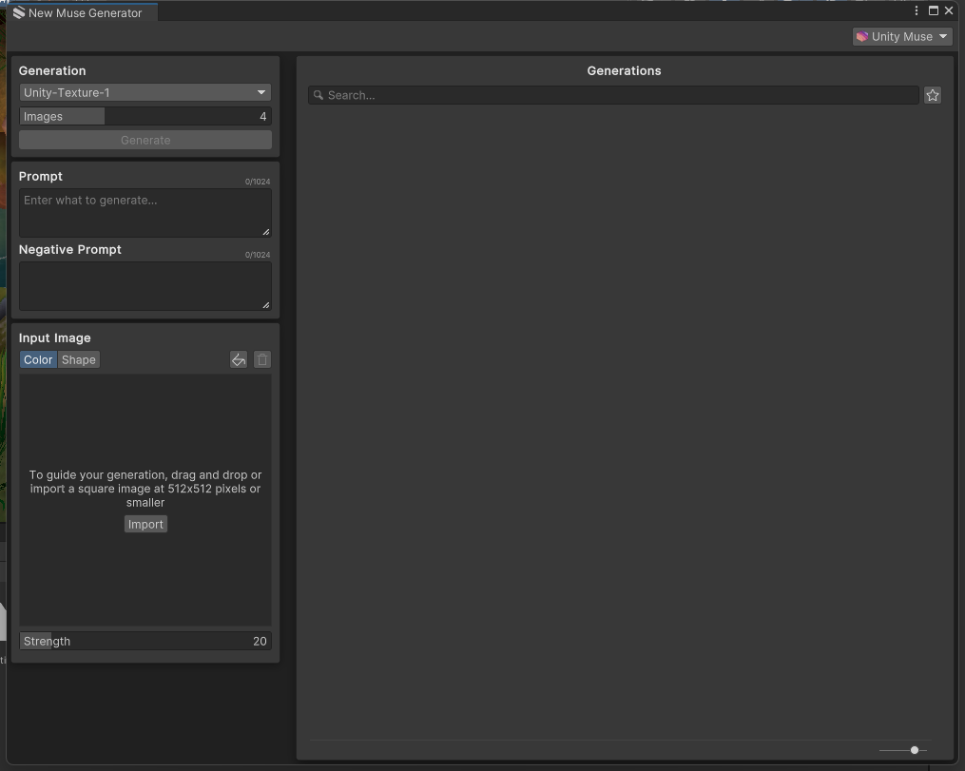Switch input image mode to Color

point(38,359)
